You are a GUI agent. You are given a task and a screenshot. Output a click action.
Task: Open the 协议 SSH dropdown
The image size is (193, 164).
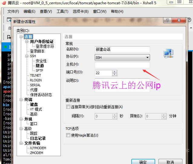(122, 57)
